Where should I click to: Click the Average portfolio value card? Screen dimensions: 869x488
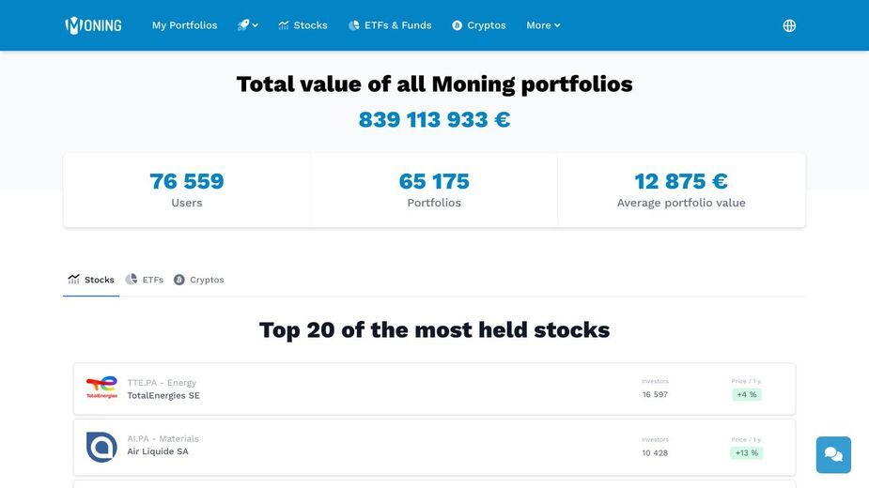point(681,190)
